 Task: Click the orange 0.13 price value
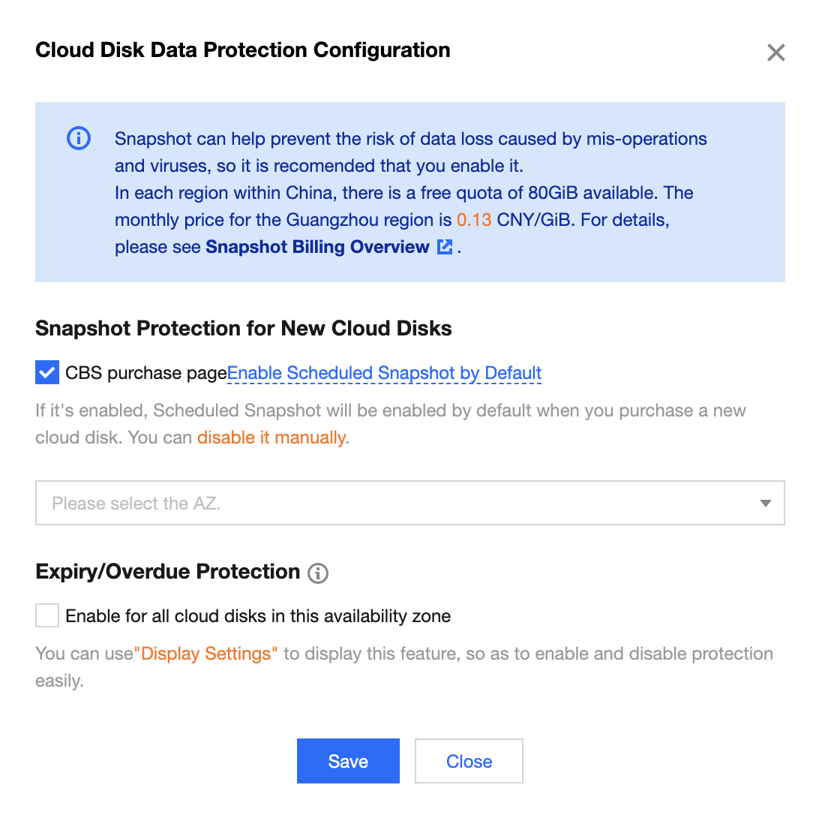tap(474, 220)
